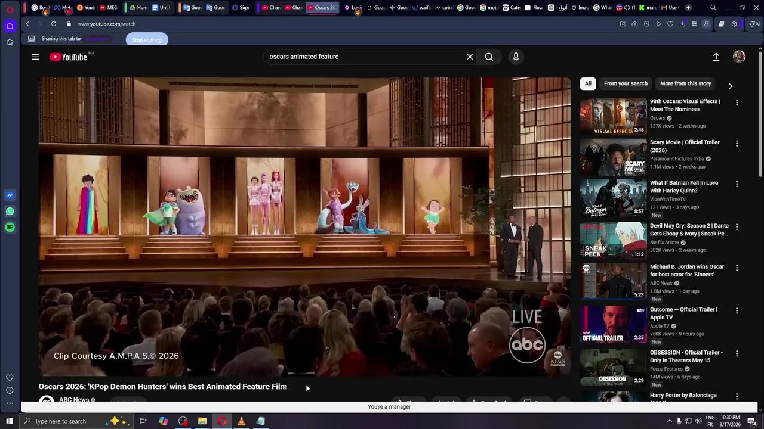
Task: Select the 'More from this story' chip
Action: coord(685,83)
